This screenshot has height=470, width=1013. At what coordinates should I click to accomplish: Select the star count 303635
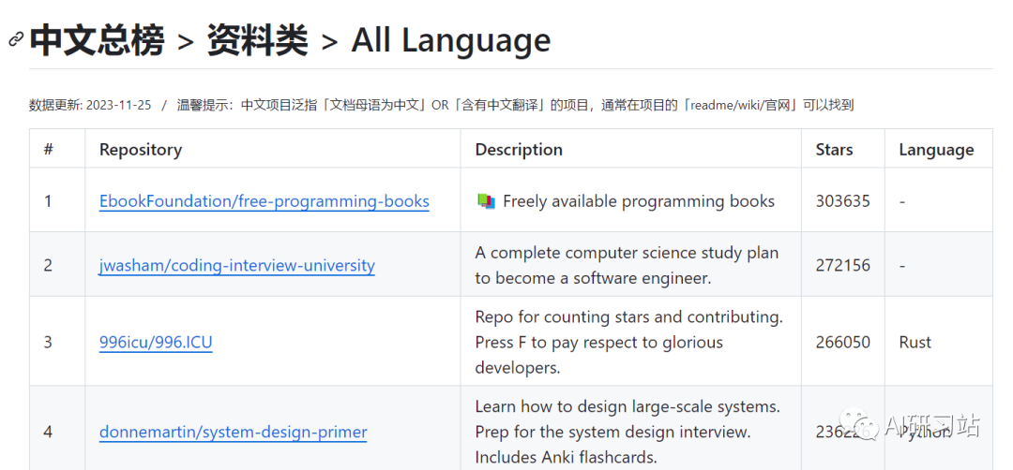[842, 201]
